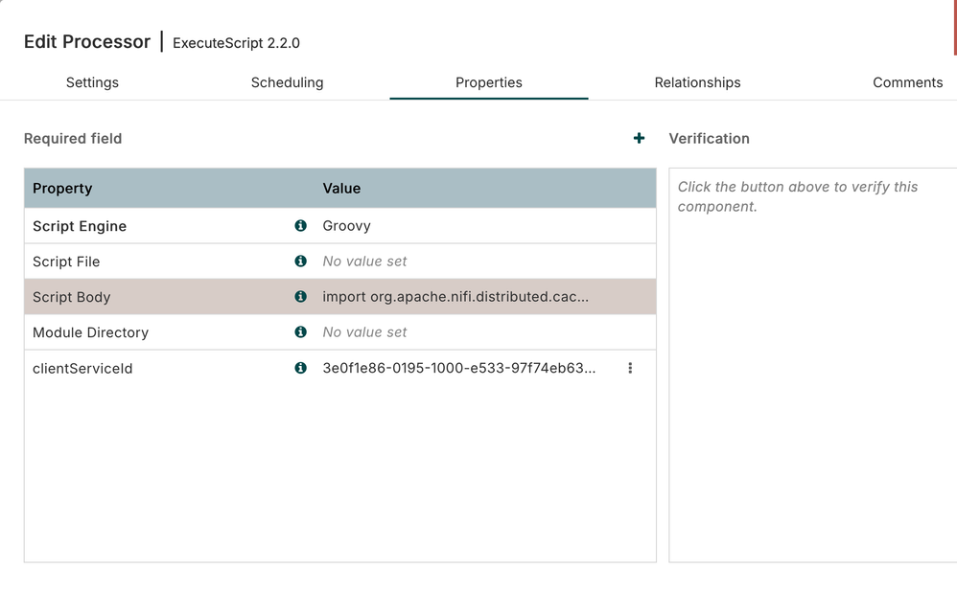The width and height of the screenshot is (957, 592).
Task: Open the Scheduling tab
Action: pos(287,82)
